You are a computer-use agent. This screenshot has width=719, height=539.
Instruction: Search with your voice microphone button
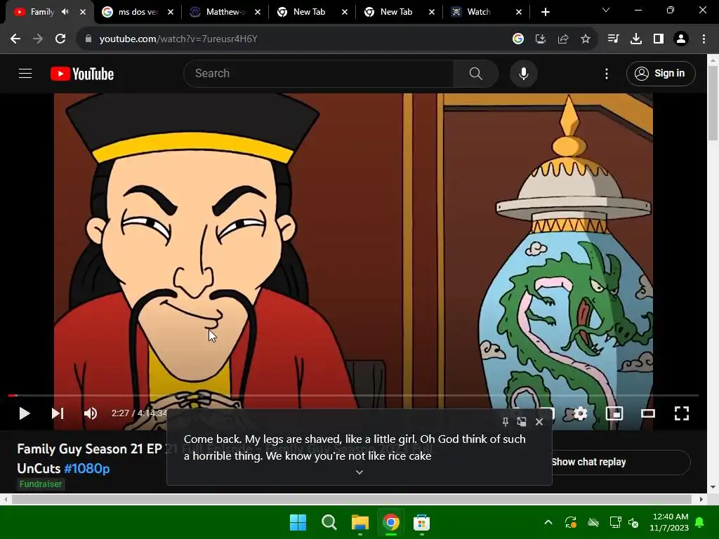(523, 73)
